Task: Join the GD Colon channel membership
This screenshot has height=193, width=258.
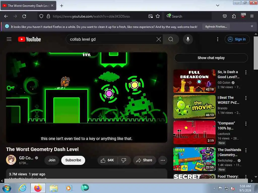Action: 52,160
